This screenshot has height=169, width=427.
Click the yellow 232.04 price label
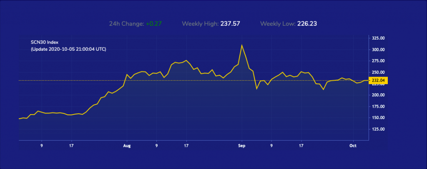(x=378, y=81)
